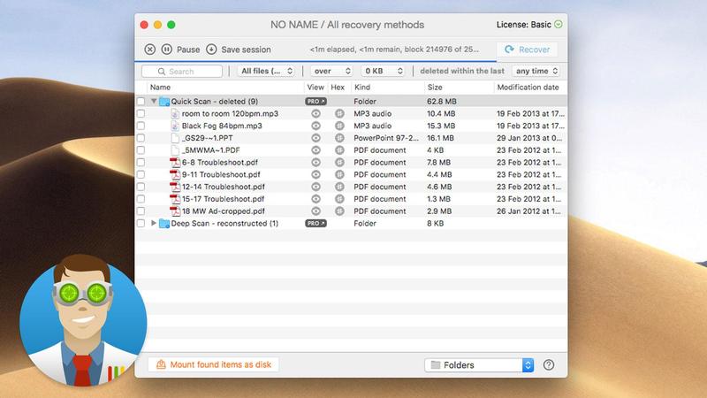Open the Folders view dropdown
The height and width of the screenshot is (398, 707).
pyautogui.click(x=479, y=365)
